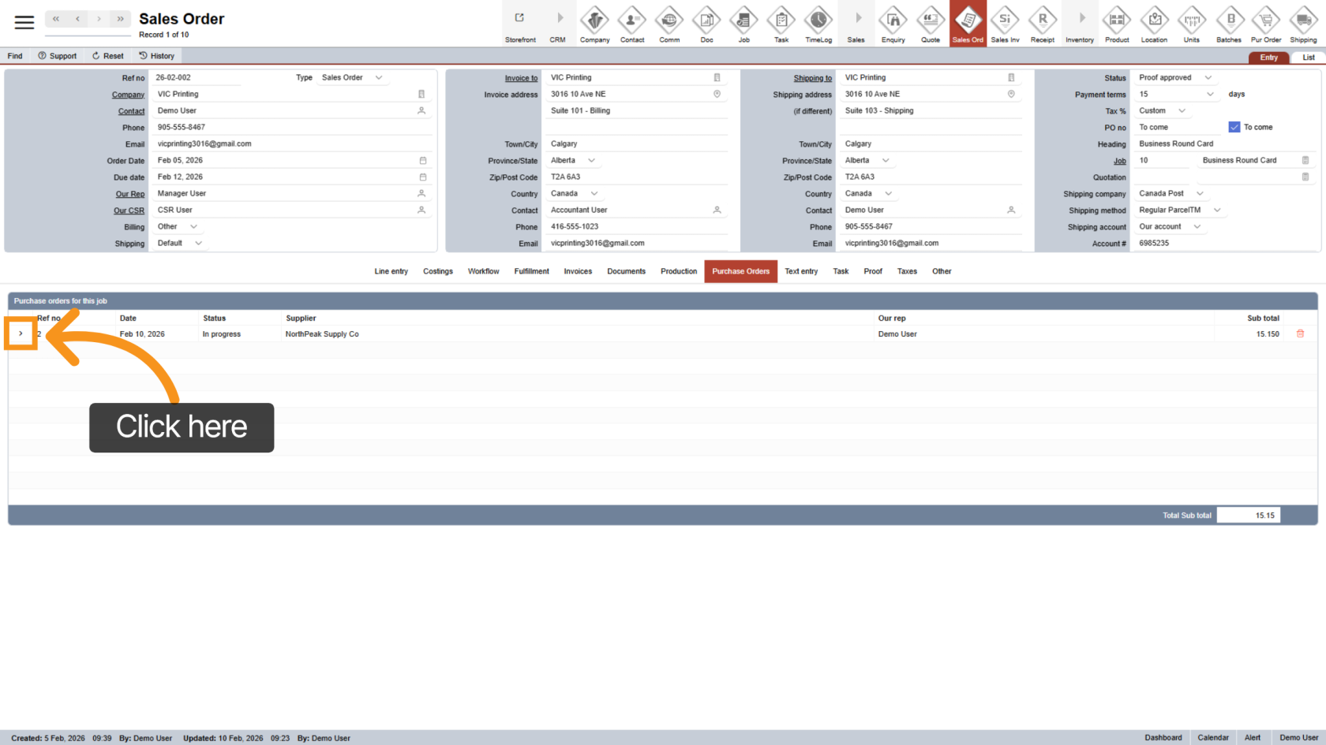The width and height of the screenshot is (1326, 745).
Task: Expand the purchase order row chevron
Action: click(21, 333)
